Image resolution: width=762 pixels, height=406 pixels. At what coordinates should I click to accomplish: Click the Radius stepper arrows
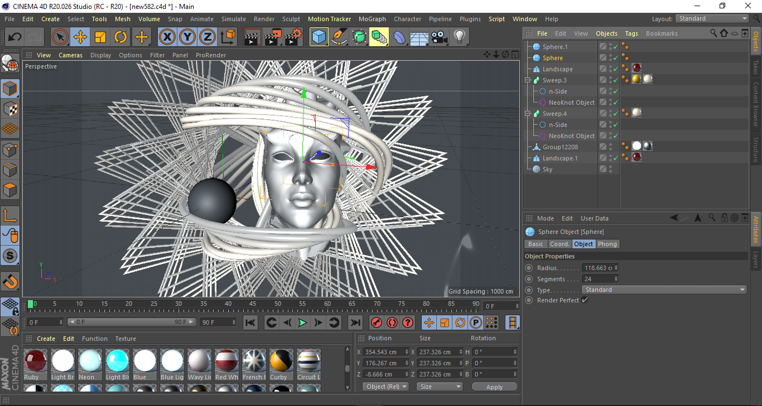point(616,268)
